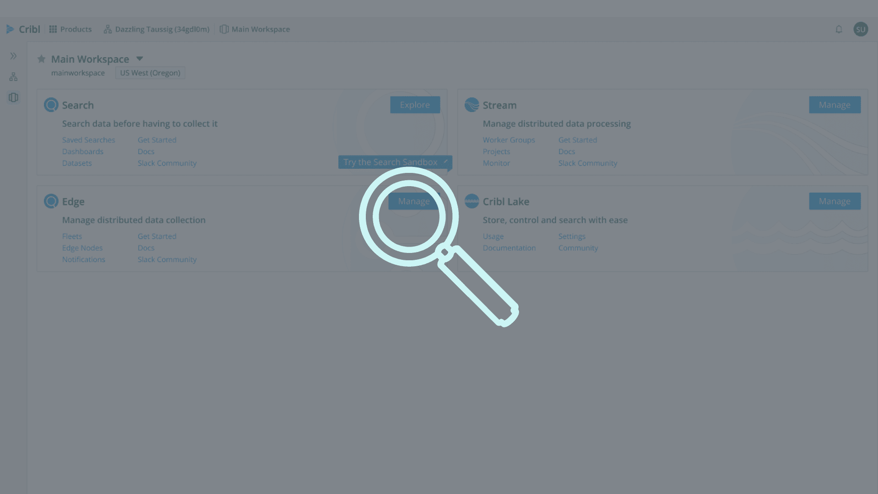Viewport: 878px width, 494px height.
Task: Open Settings link in Cribl Lake card
Action: click(572, 236)
